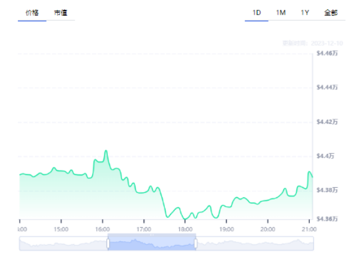Click the overview area right of selection

tap(255, 244)
